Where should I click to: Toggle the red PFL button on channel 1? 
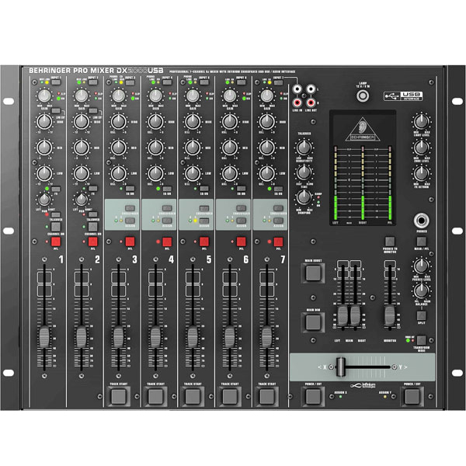point(56,242)
